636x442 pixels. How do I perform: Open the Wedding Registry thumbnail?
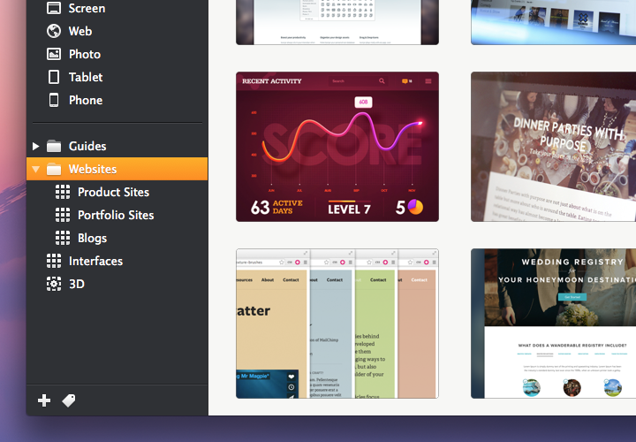(553, 324)
